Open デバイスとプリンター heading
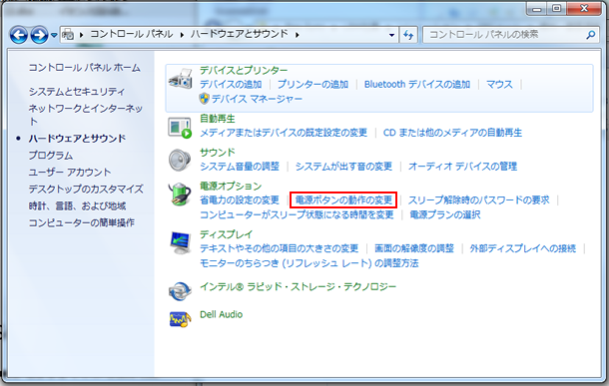Viewport: 609px width, 386px height. 244,70
